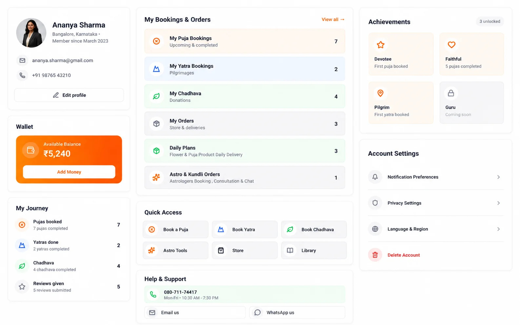520x325 pixels.
Task: Click the Pujas booked journey icon
Action: 22,225
